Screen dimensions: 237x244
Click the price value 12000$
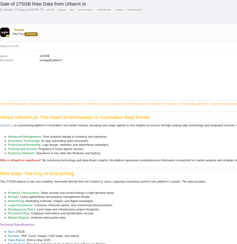44,56
